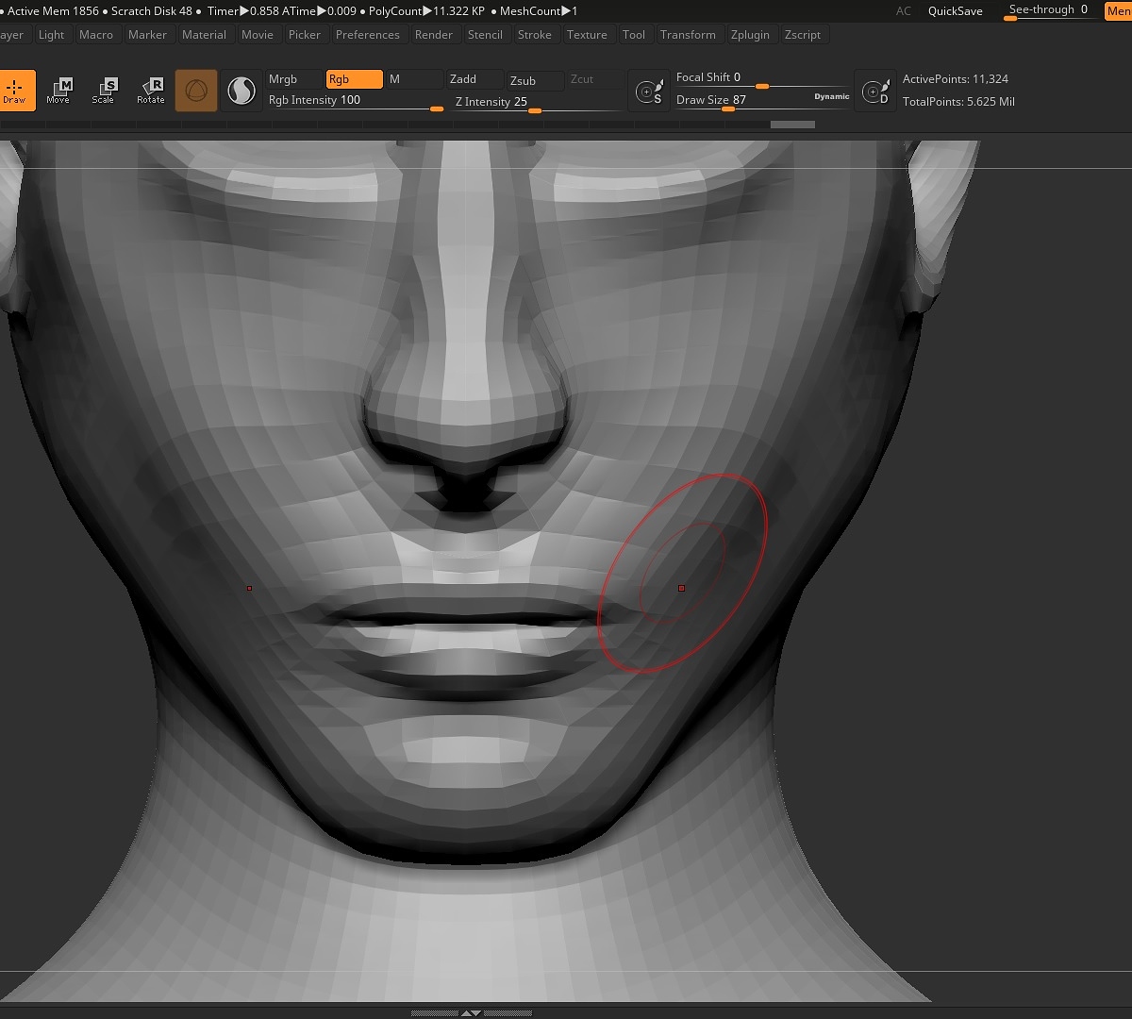Open the Zplugin menu
The width and height of the screenshot is (1132, 1019).
click(750, 35)
